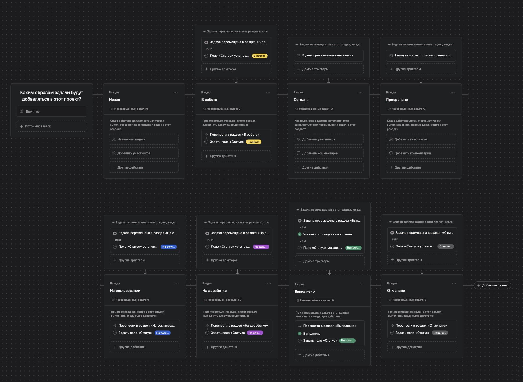Click «Добавить участников» in «Просрочено» section
523x382 pixels.
pyautogui.click(x=421, y=139)
